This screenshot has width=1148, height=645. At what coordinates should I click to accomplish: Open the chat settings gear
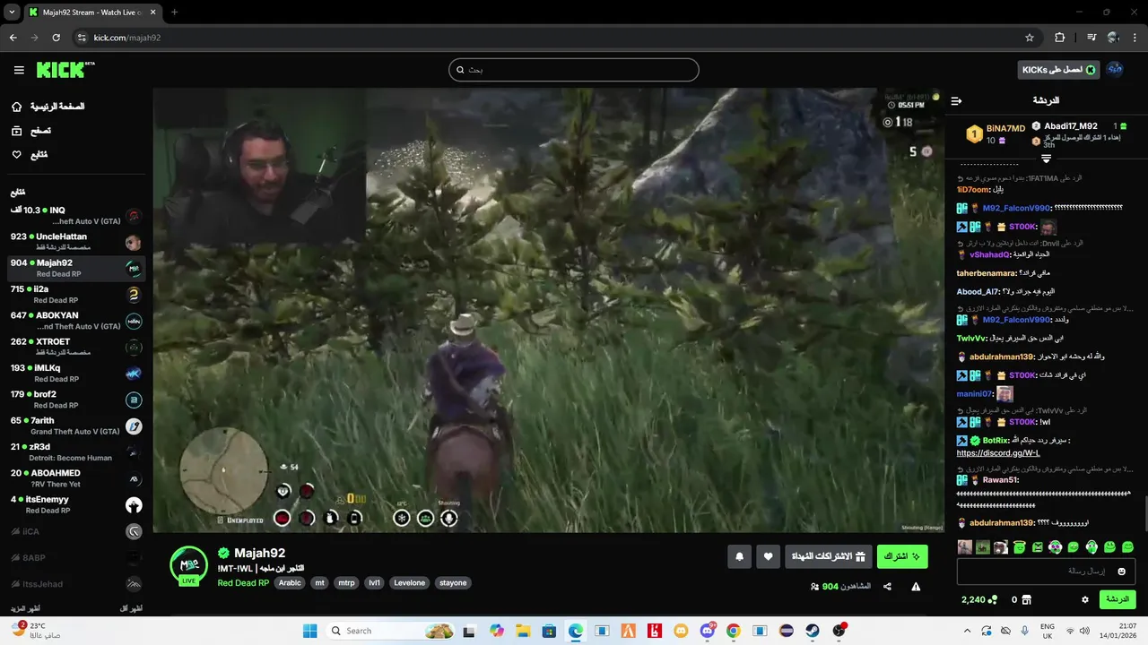(x=1085, y=599)
